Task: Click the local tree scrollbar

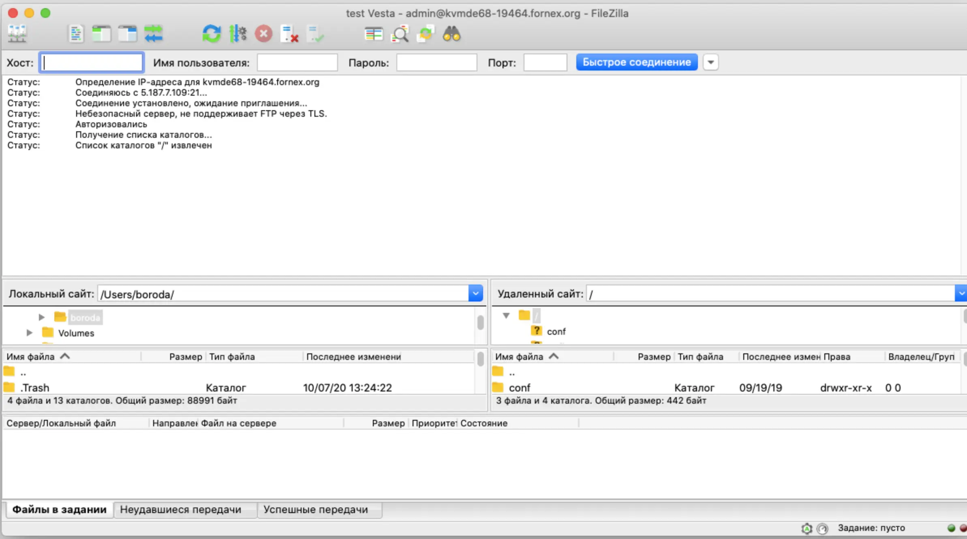Action: 480,323
